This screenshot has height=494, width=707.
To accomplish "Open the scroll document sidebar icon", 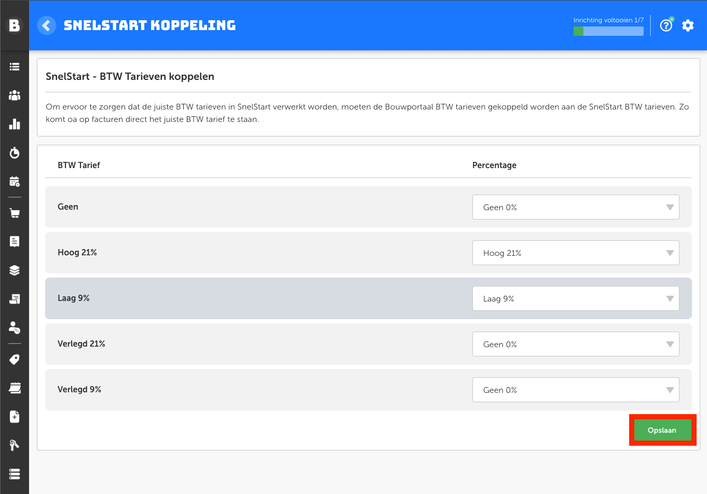I will 15,299.
